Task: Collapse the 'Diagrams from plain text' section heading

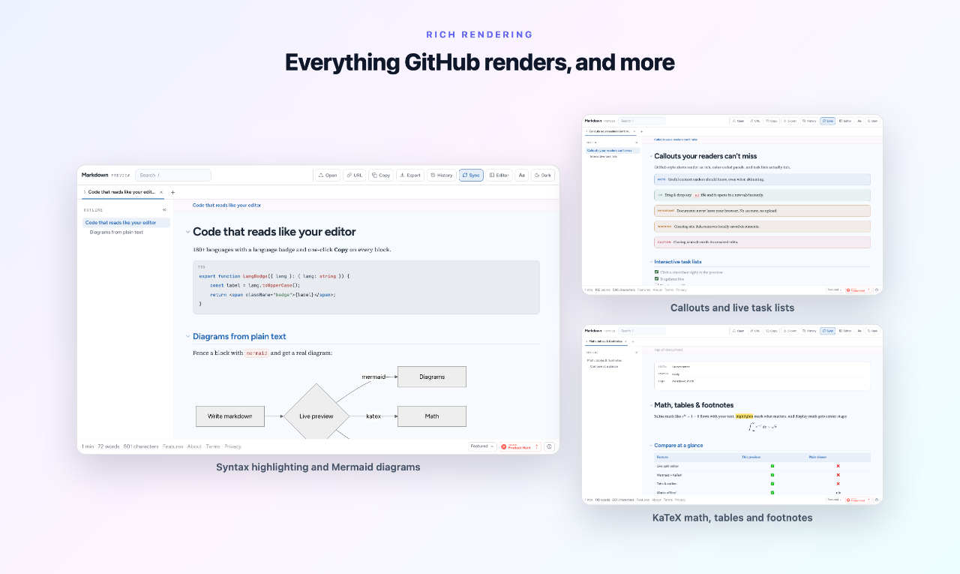Action: [x=187, y=337]
